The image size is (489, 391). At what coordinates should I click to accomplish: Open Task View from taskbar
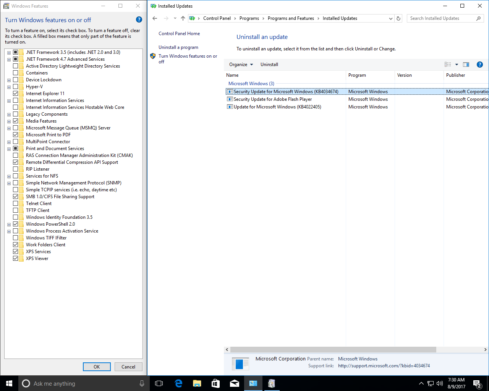click(x=159, y=383)
